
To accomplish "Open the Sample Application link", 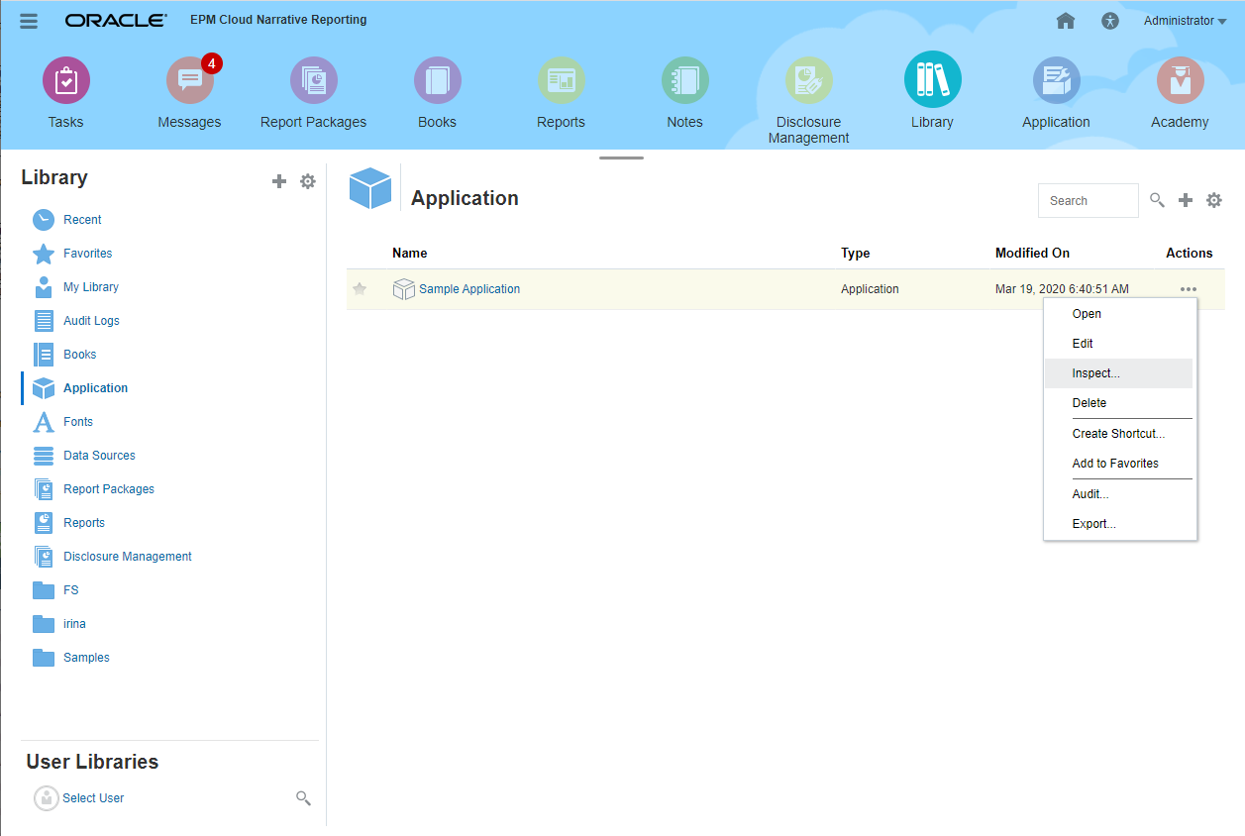I will click(469, 289).
